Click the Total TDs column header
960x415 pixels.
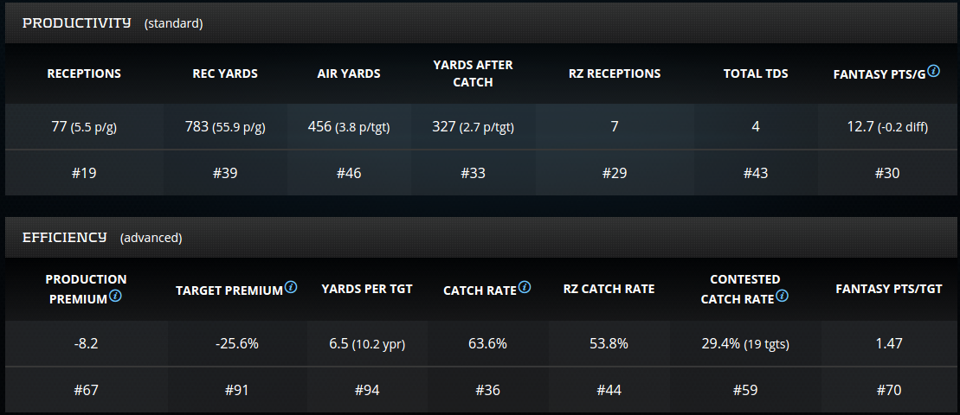coord(756,73)
